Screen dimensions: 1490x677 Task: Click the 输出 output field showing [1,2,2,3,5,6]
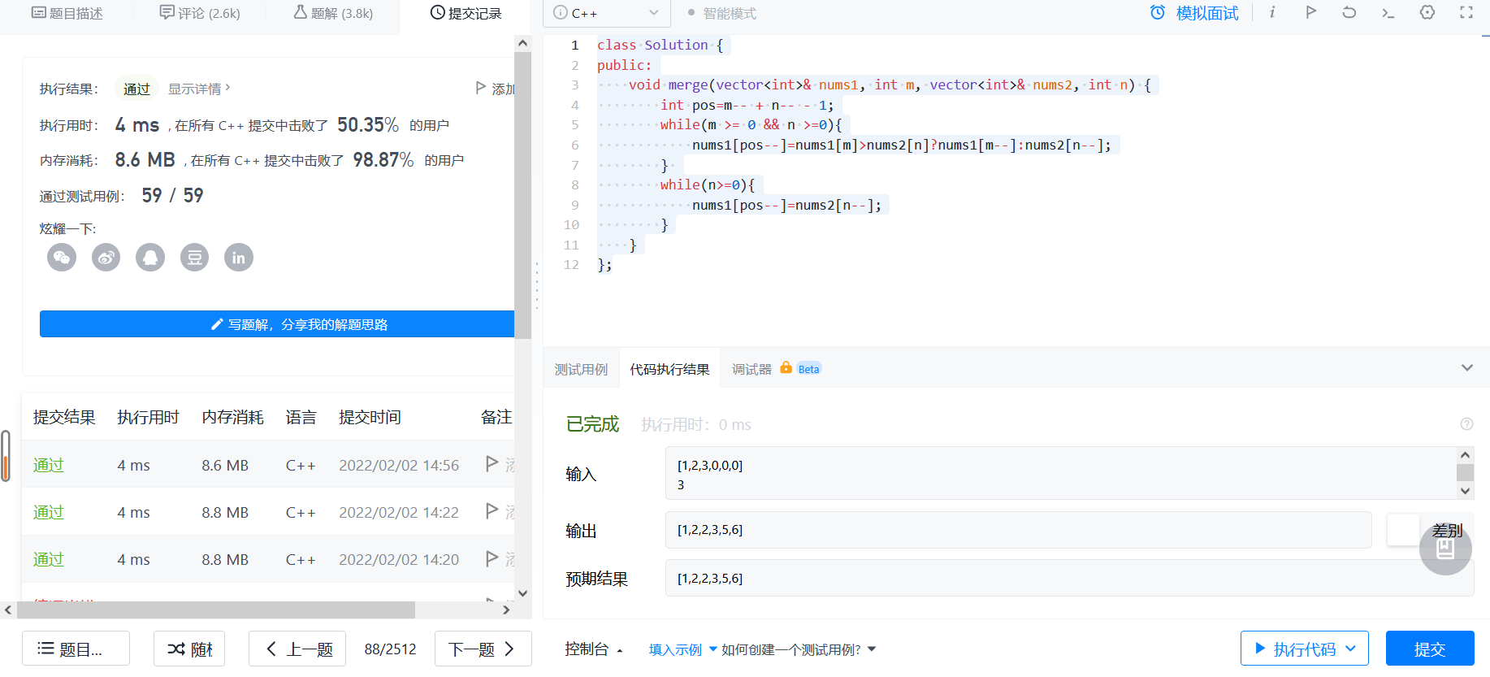click(x=1018, y=530)
